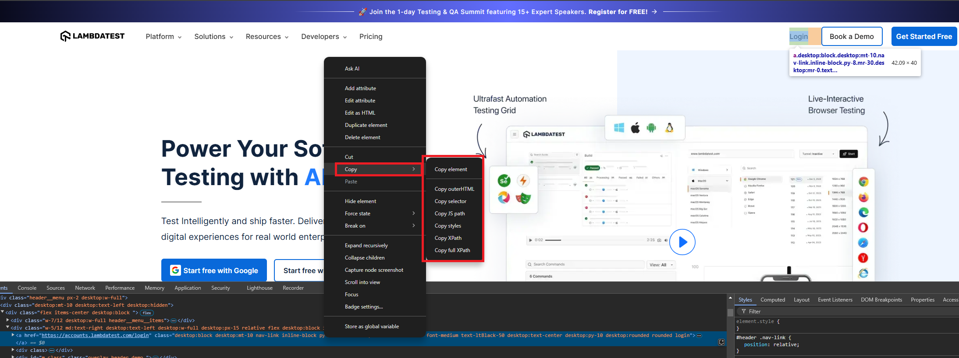Click the lightning bolt framework icon
This screenshot has width=959, height=358.
point(523,180)
